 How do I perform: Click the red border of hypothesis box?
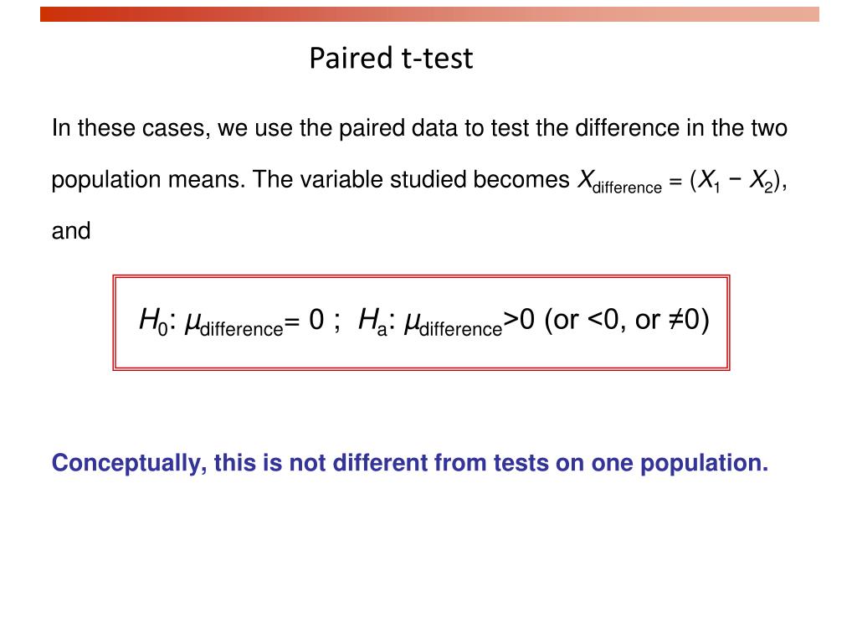(422, 276)
